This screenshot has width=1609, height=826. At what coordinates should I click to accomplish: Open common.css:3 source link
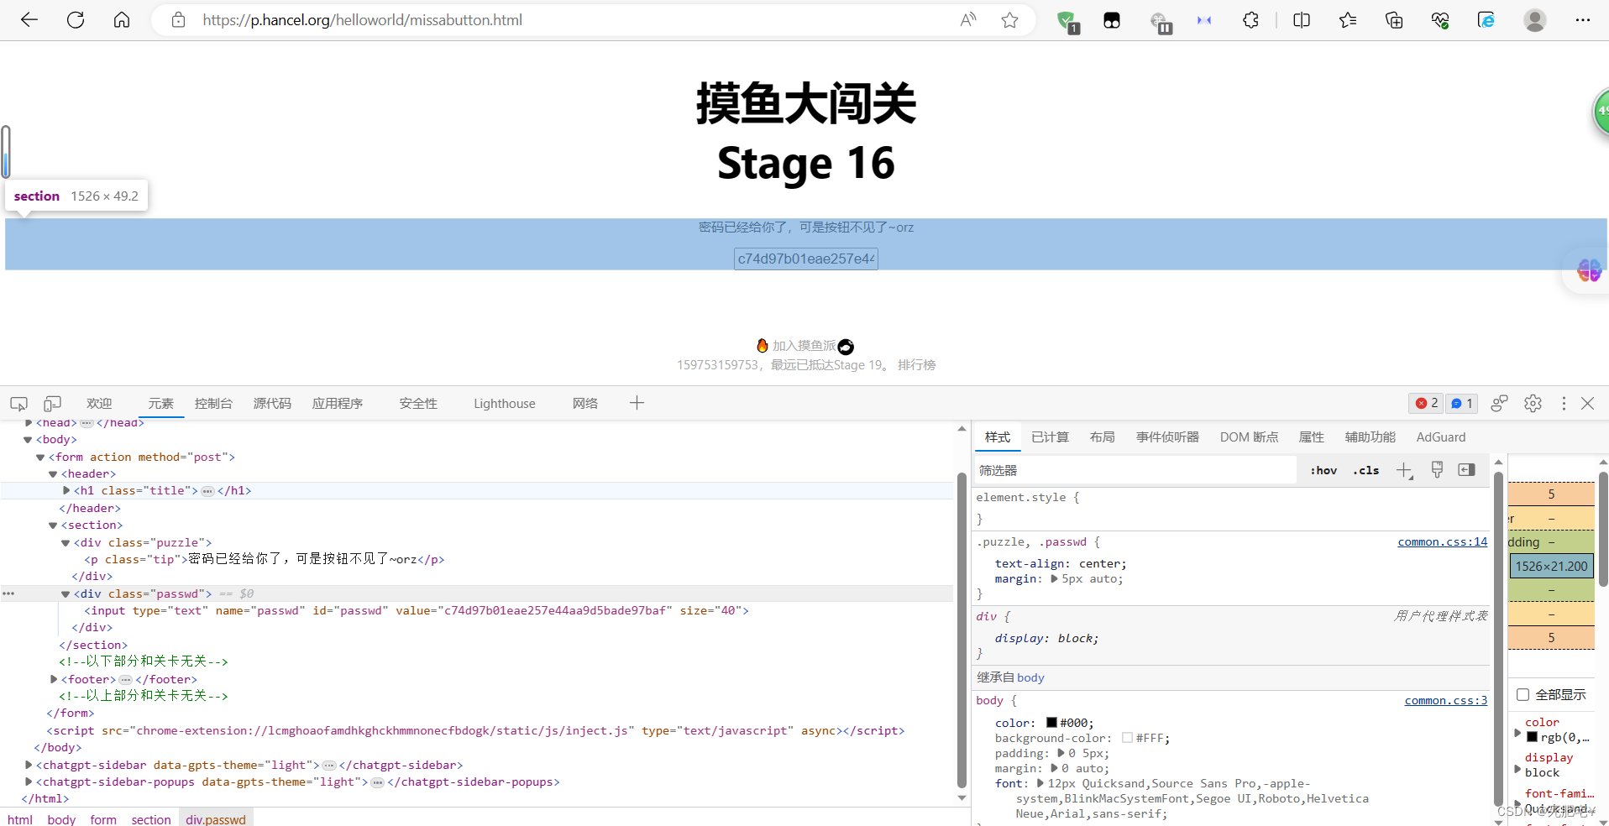click(1445, 701)
